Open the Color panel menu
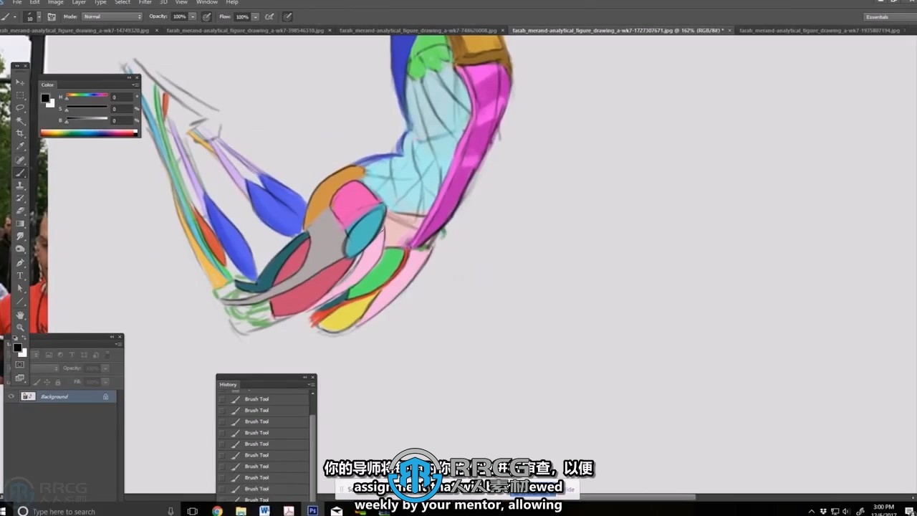Viewport: 917px width, 516px height. click(x=135, y=85)
